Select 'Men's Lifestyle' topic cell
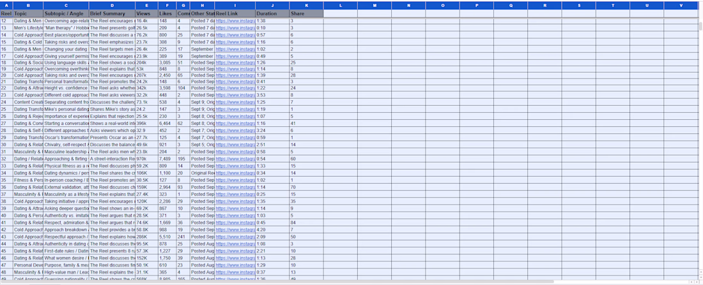Viewport: 703px width, 285px height. pos(27,28)
